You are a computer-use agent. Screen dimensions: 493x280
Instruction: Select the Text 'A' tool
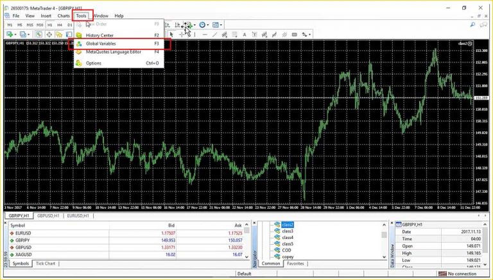(x=245, y=35)
